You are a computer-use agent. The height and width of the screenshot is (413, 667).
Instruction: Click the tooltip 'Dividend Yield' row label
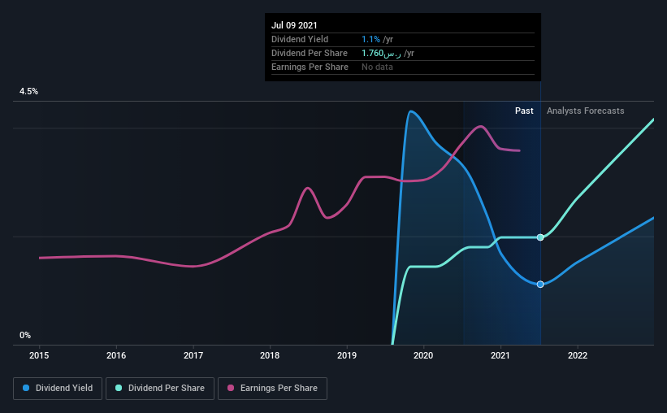(x=300, y=40)
